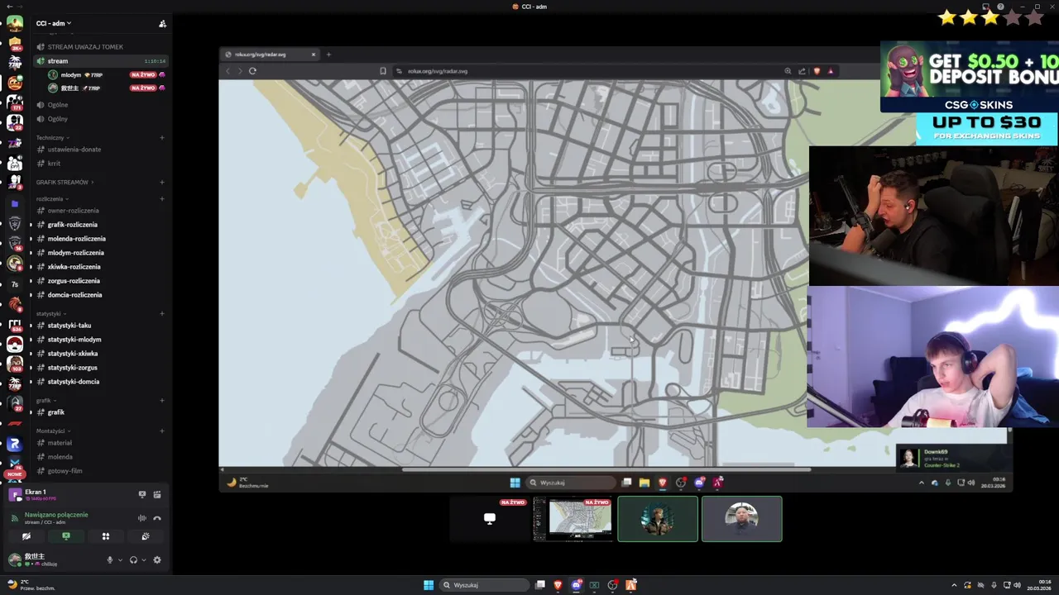This screenshot has width=1059, height=595.
Task: Open the microphone input options arrow
Action: 120,559
